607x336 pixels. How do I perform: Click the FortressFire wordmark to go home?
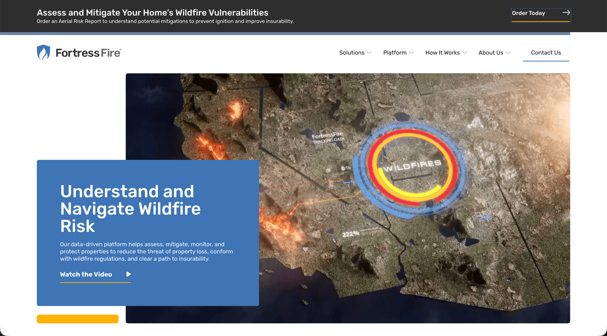click(88, 52)
